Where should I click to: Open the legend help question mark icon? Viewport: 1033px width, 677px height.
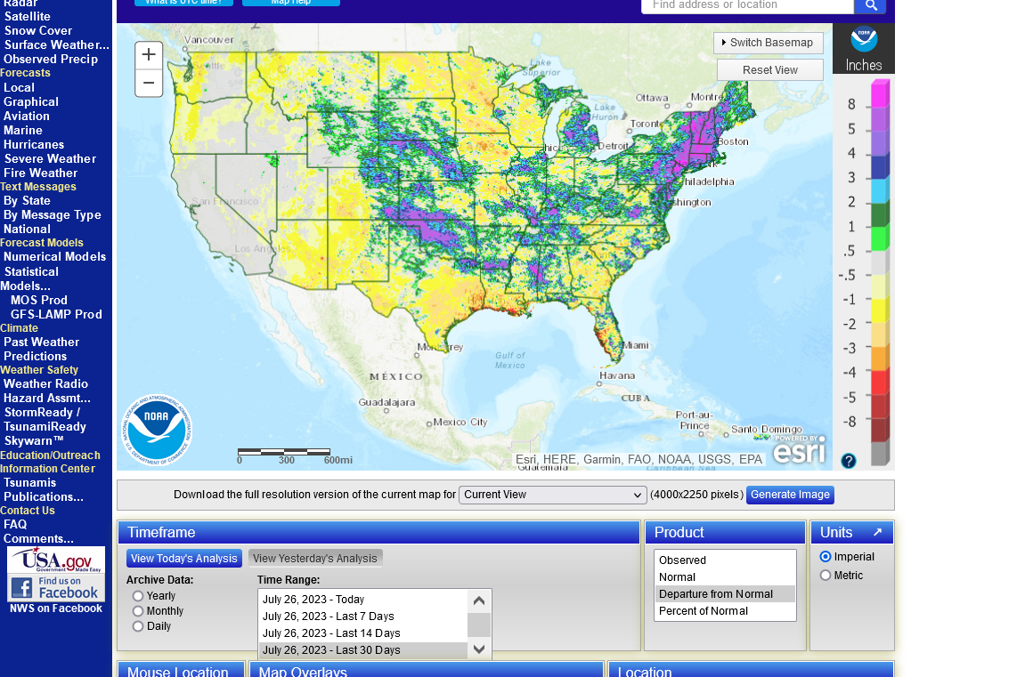coord(849,461)
